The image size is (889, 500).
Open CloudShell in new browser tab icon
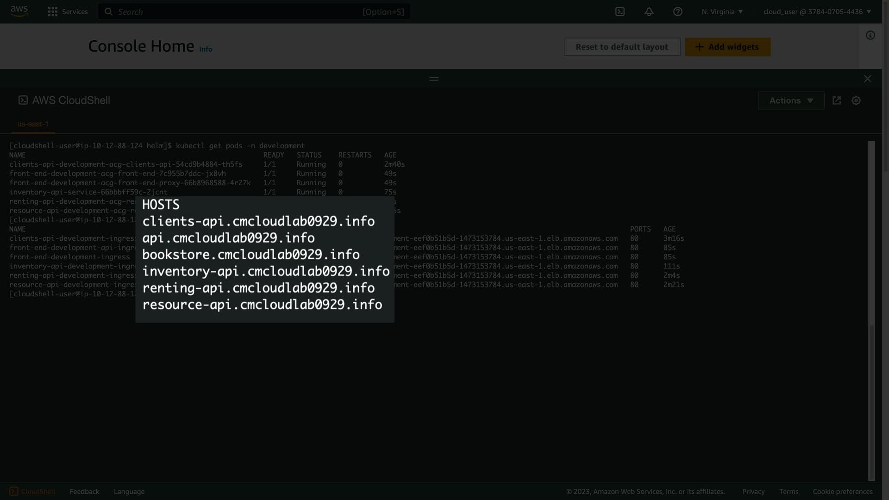point(836,100)
